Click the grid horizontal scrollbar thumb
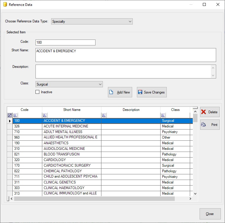 pyautogui.click(x=94, y=199)
